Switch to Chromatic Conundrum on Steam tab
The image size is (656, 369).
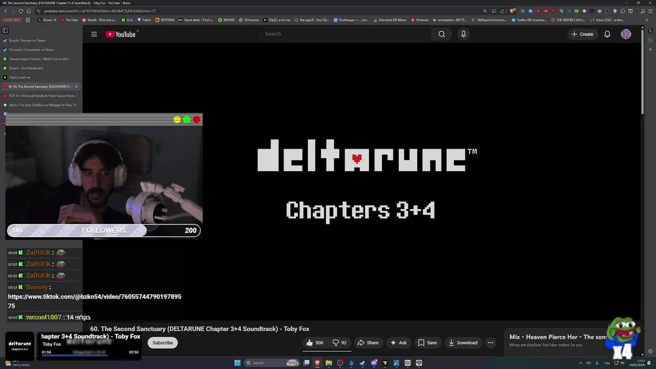coord(41,50)
